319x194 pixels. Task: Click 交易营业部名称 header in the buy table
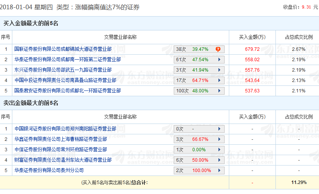click(x=120, y=37)
